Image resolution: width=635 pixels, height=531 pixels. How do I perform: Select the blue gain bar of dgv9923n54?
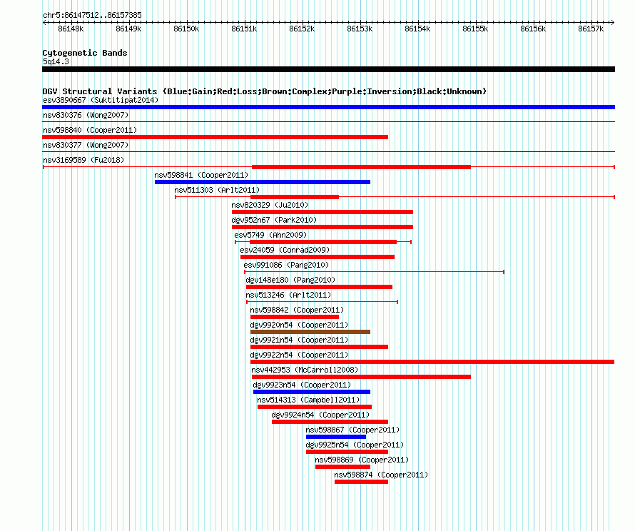coord(312,392)
